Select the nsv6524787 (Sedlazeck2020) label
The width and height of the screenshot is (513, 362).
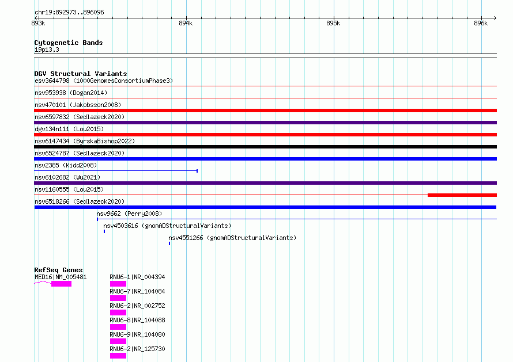80,153
